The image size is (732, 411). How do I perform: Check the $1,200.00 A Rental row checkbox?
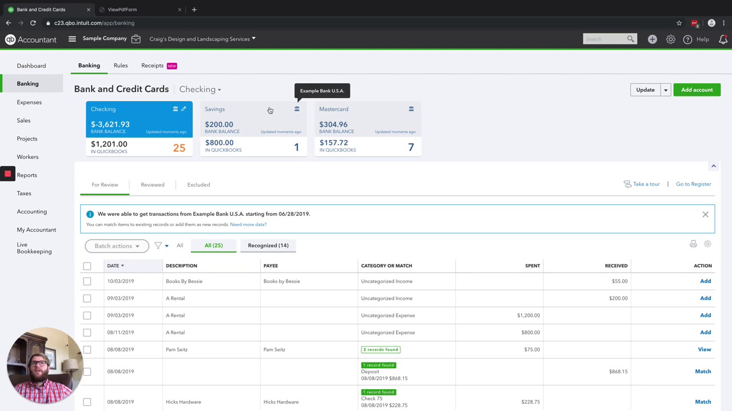click(87, 316)
